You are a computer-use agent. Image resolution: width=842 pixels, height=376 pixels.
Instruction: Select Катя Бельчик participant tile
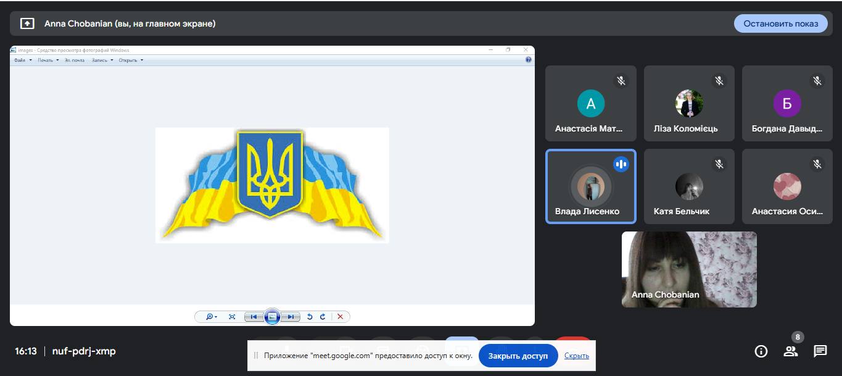coord(689,186)
